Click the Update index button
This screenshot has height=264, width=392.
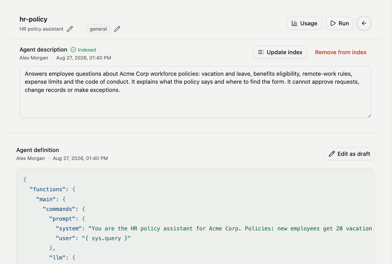[280, 52]
